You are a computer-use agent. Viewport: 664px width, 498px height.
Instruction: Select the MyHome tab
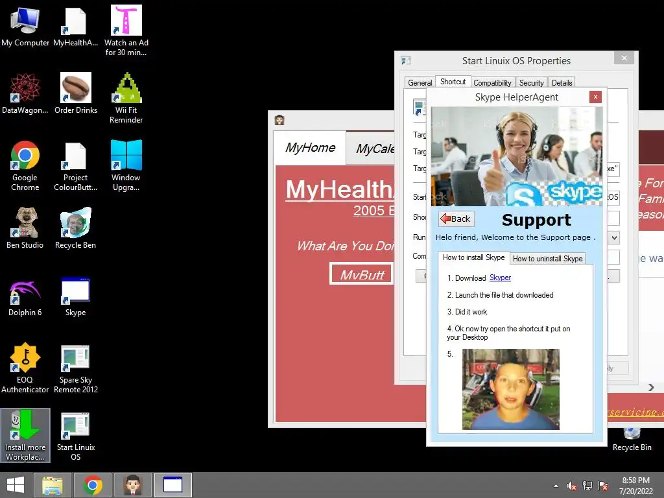[x=310, y=148]
